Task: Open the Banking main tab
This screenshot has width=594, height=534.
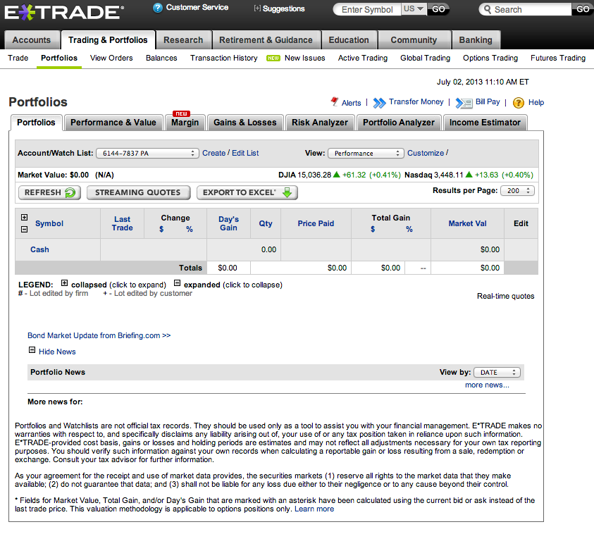Action: [x=476, y=40]
